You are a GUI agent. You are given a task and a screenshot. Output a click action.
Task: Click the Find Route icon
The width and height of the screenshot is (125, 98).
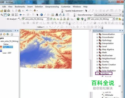coord(60,15)
